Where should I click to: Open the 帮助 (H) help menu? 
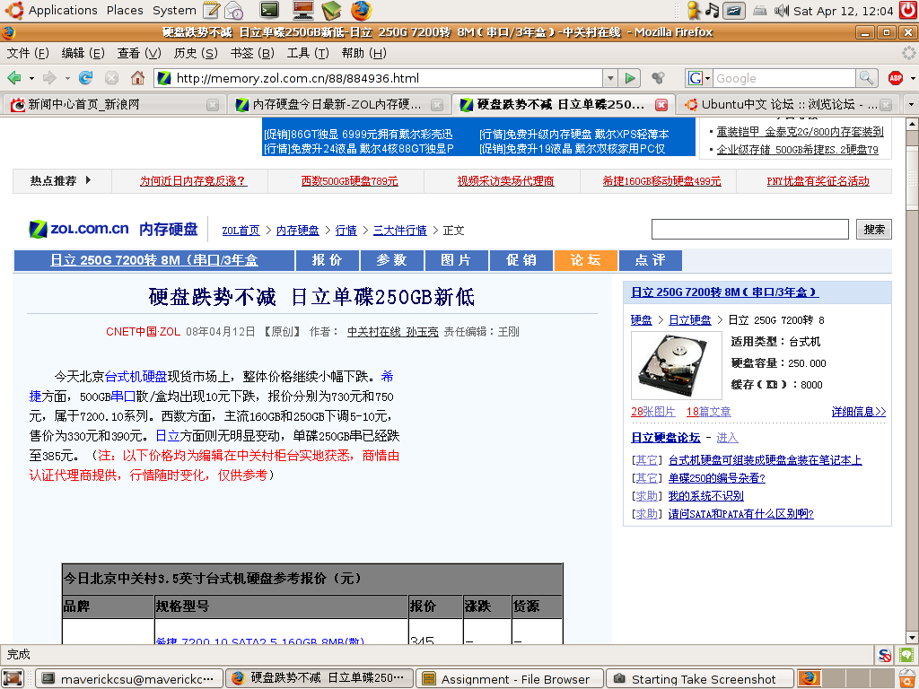tap(364, 53)
